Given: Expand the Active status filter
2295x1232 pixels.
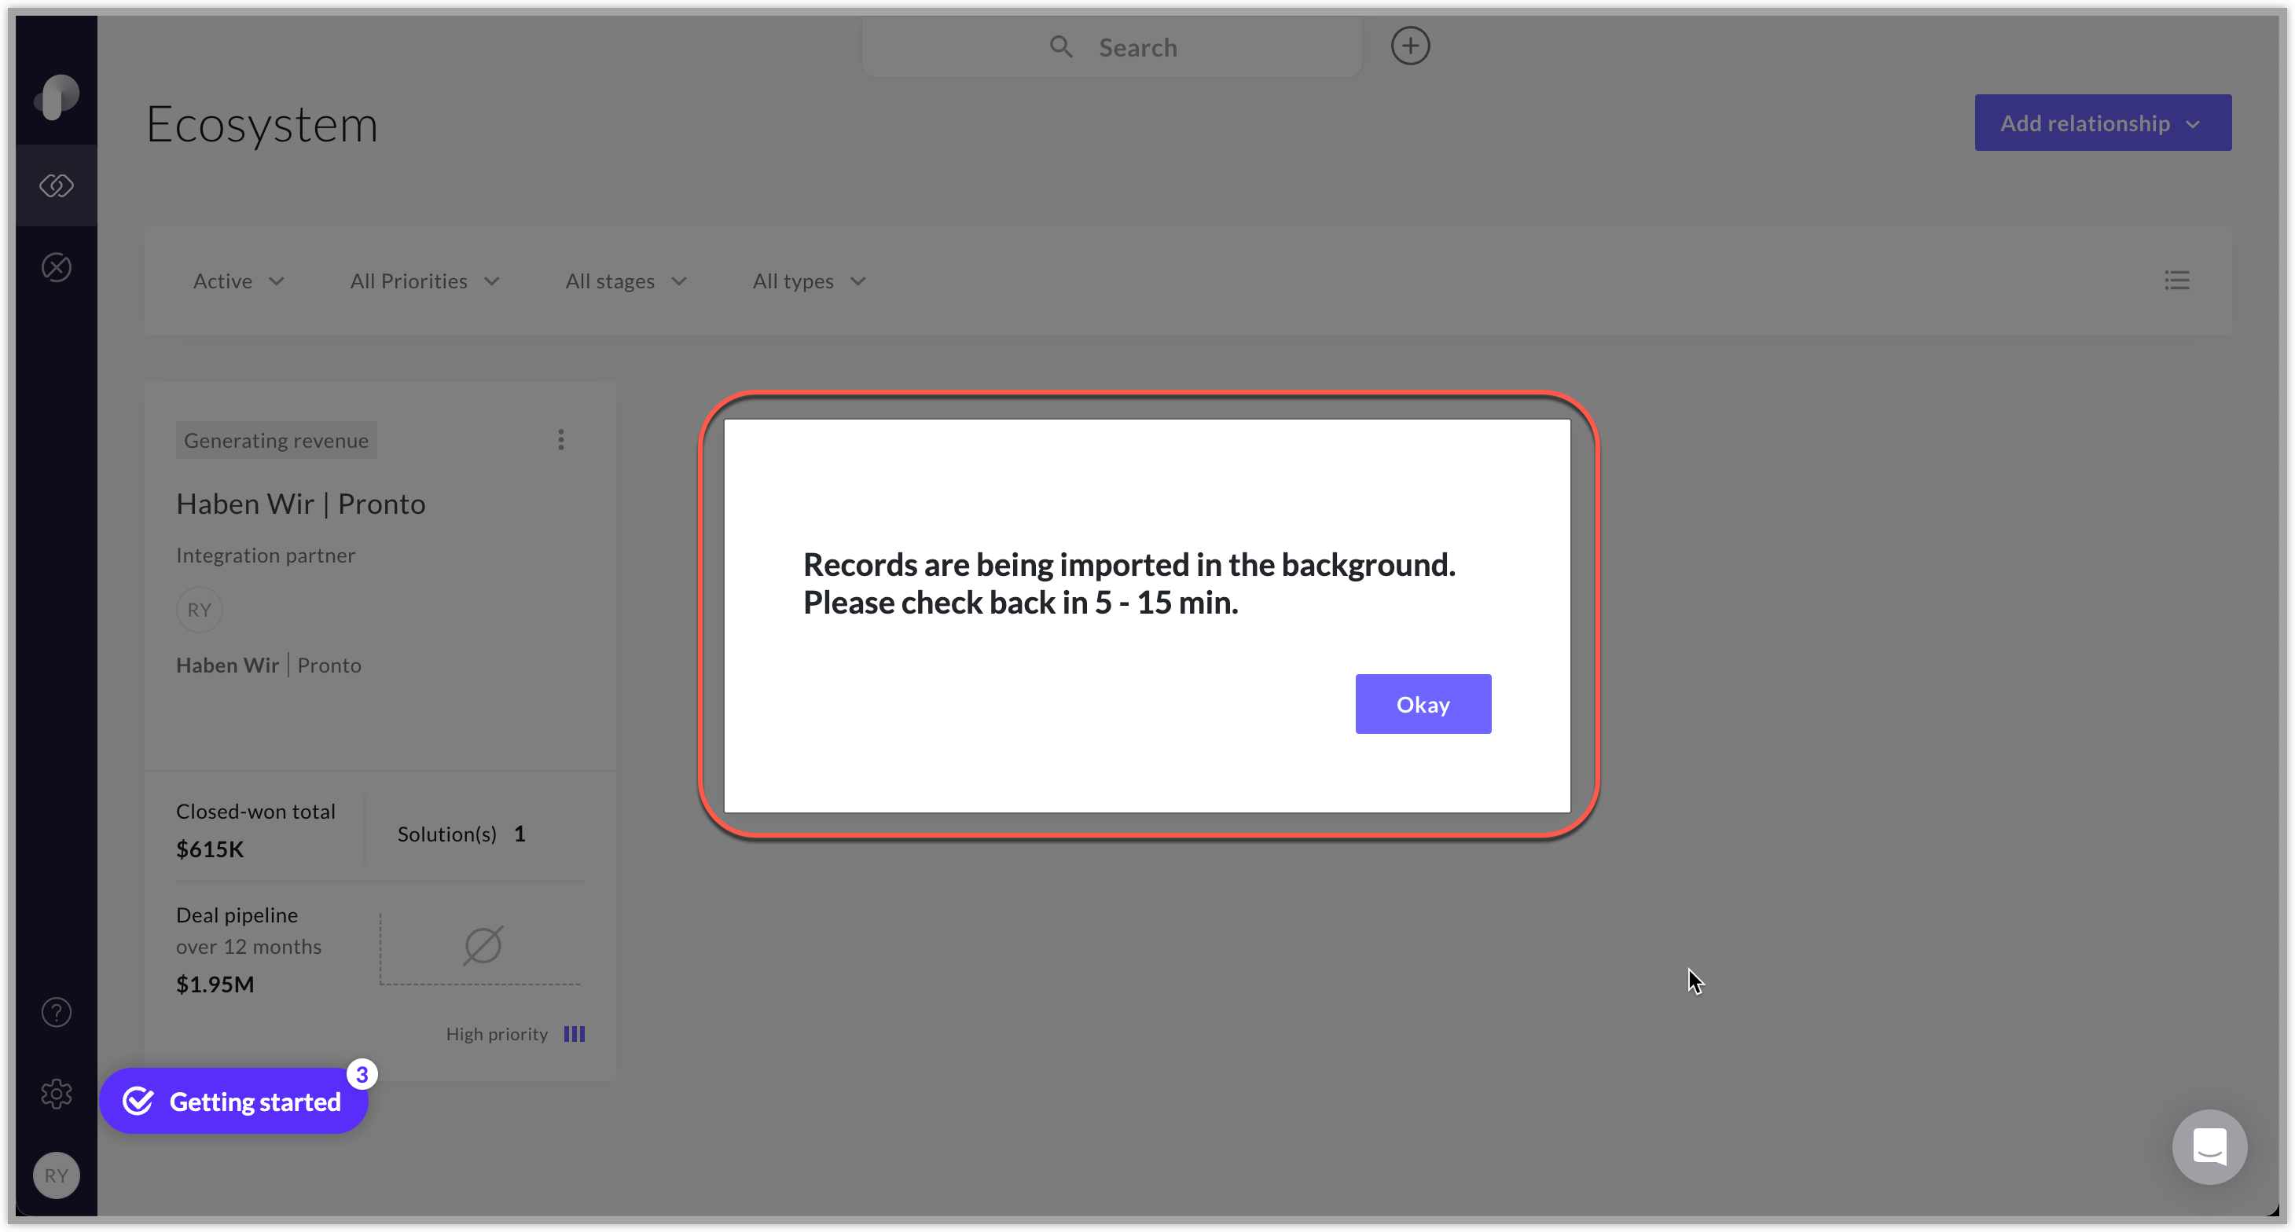Looking at the screenshot, I should point(239,281).
